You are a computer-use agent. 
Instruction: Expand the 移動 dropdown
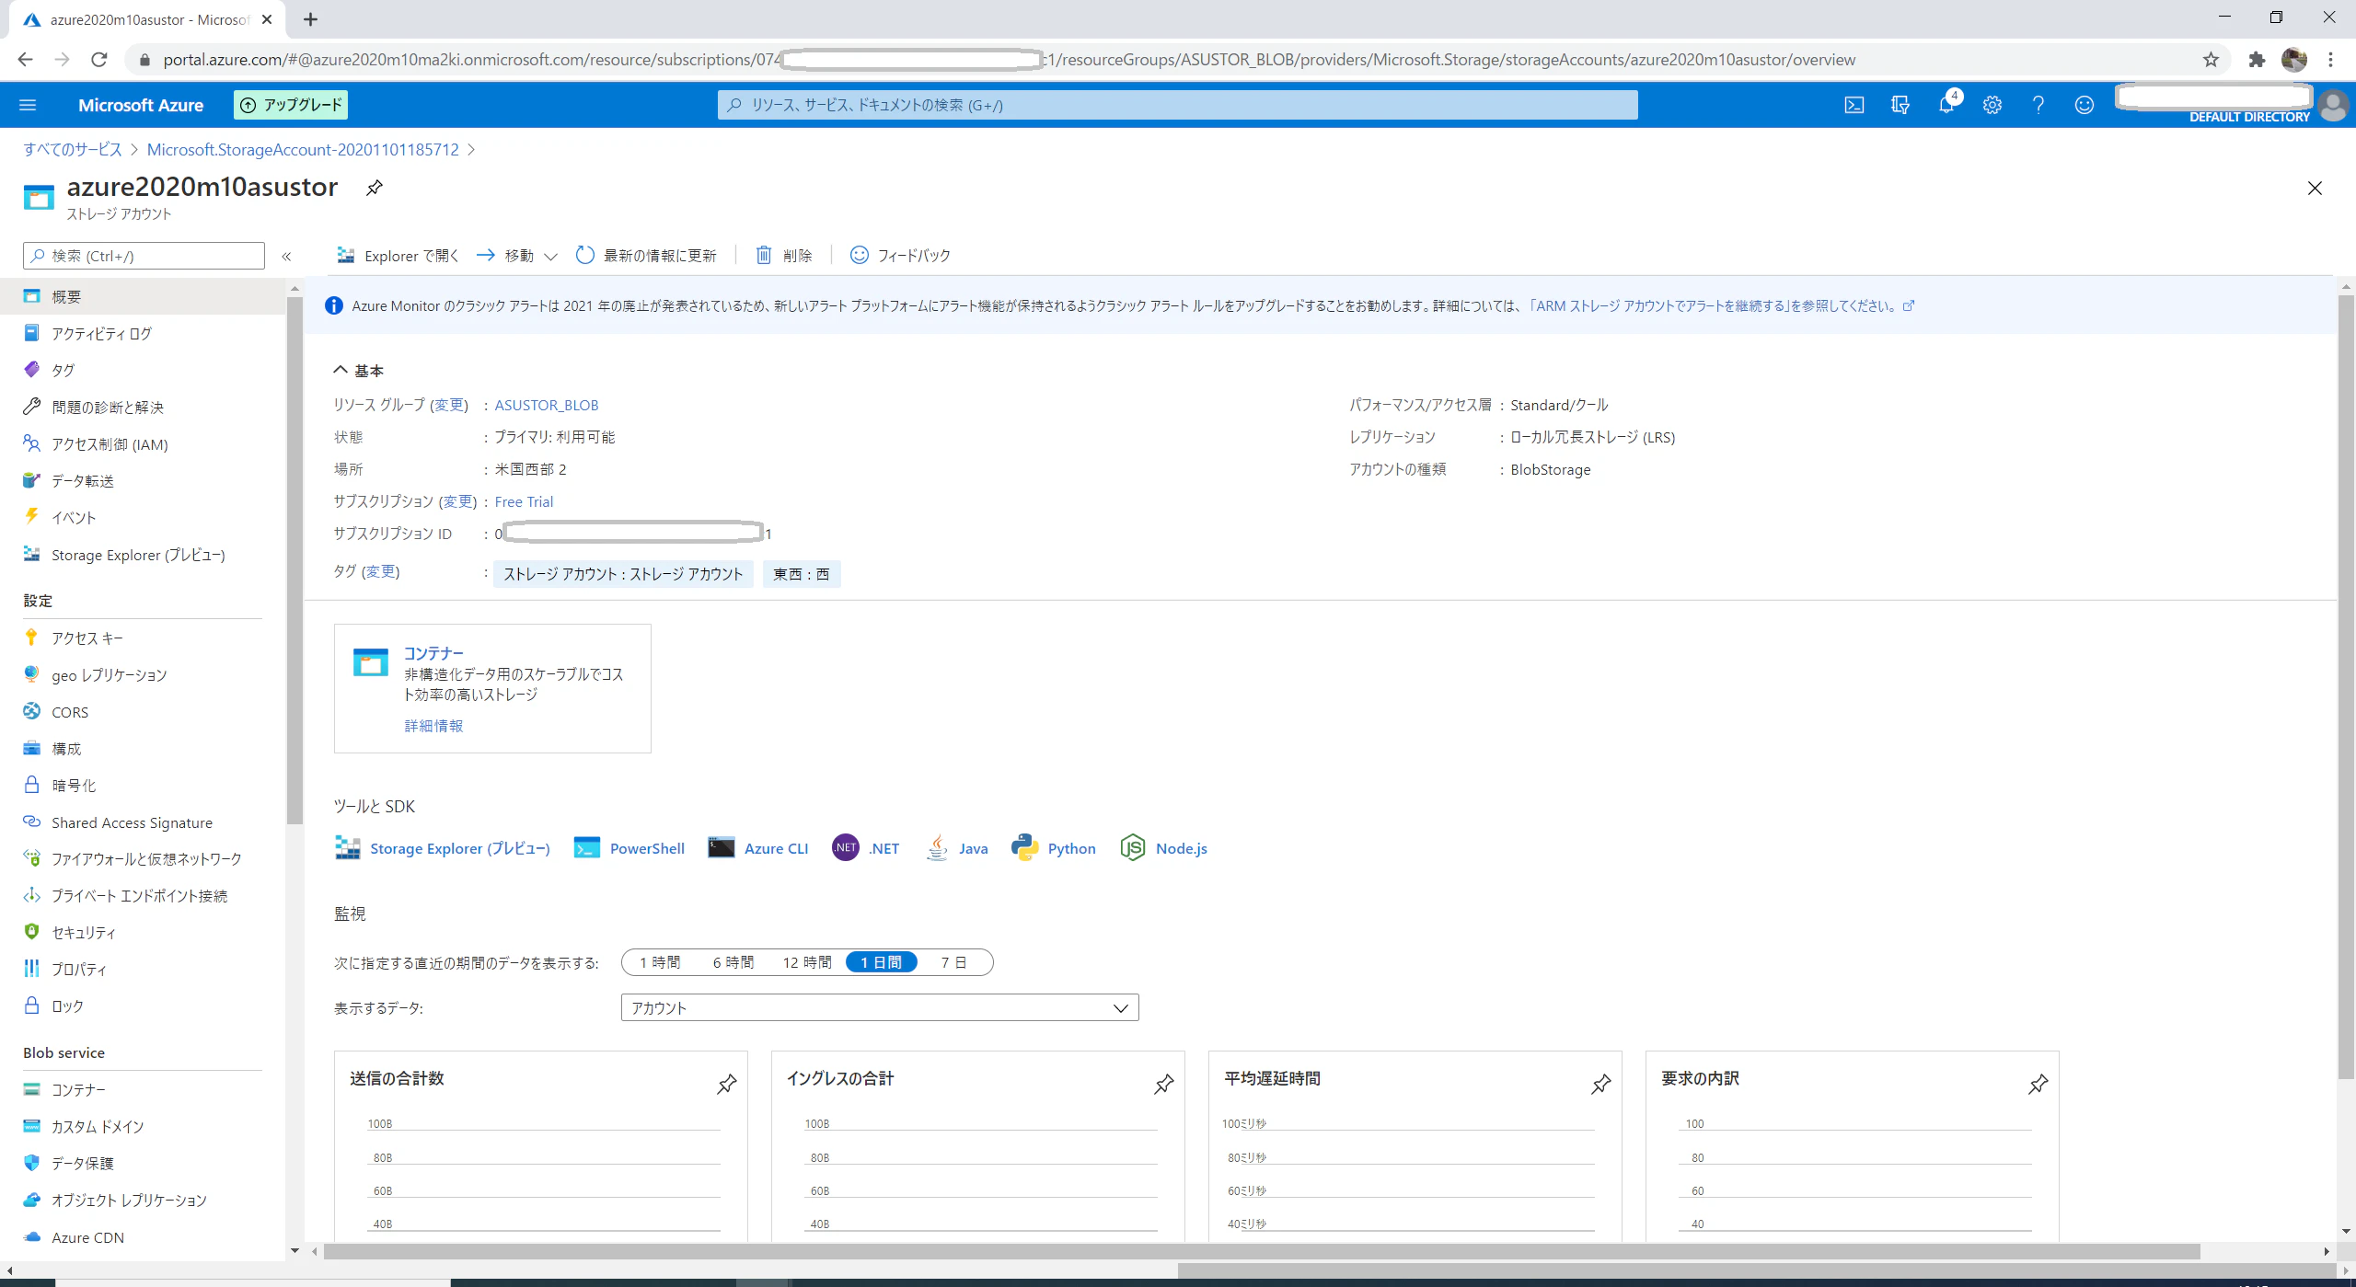(x=517, y=255)
